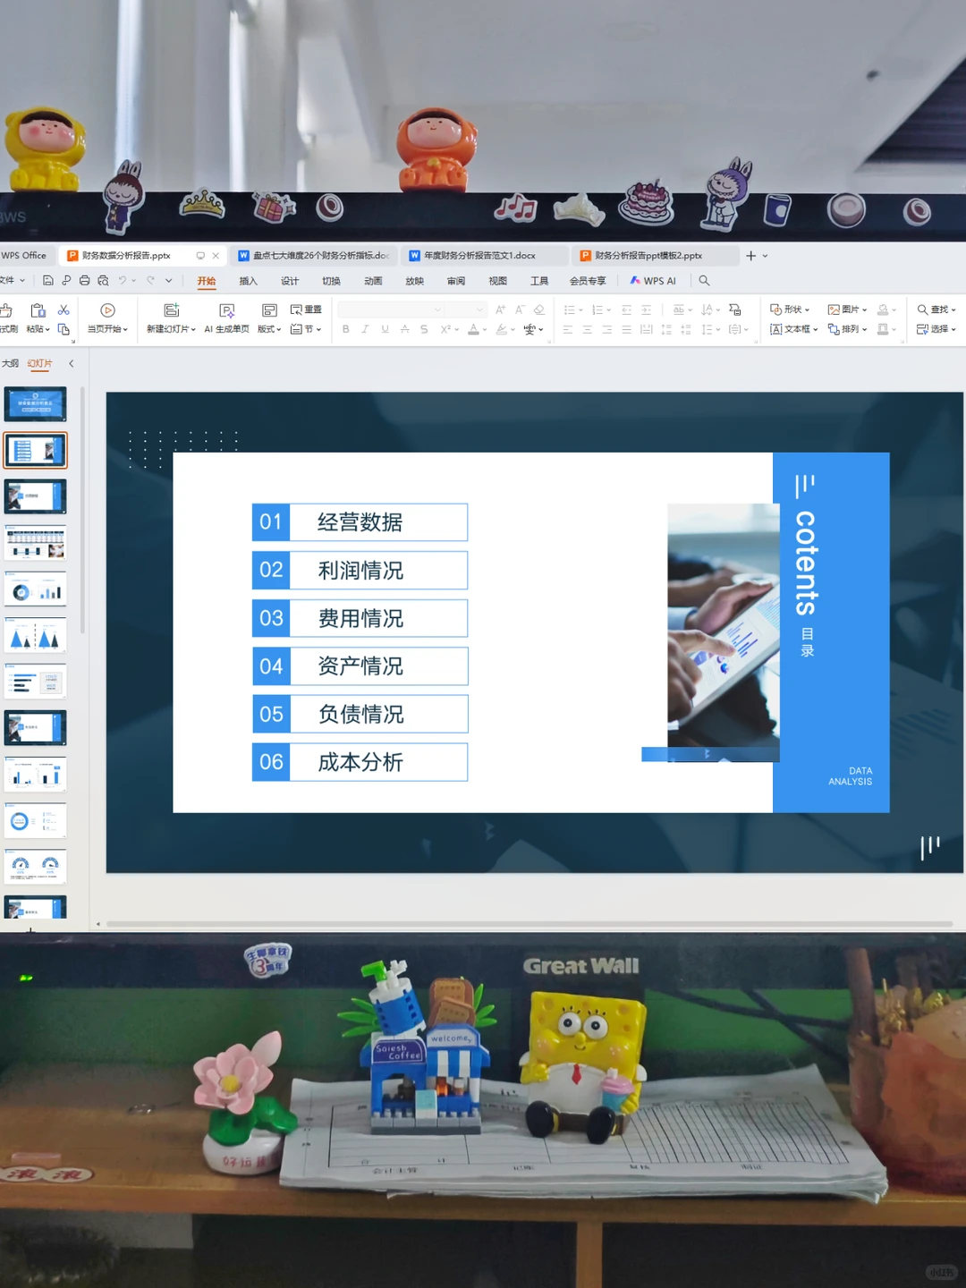Viewport: 966px width, 1288px height.
Task: Open the Picture (图片) dropdown
Action: (x=847, y=309)
